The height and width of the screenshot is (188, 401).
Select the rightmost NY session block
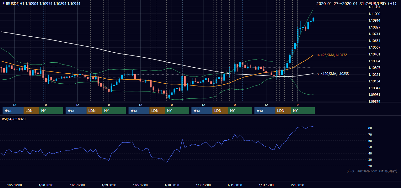pyautogui.click(x=303, y=111)
